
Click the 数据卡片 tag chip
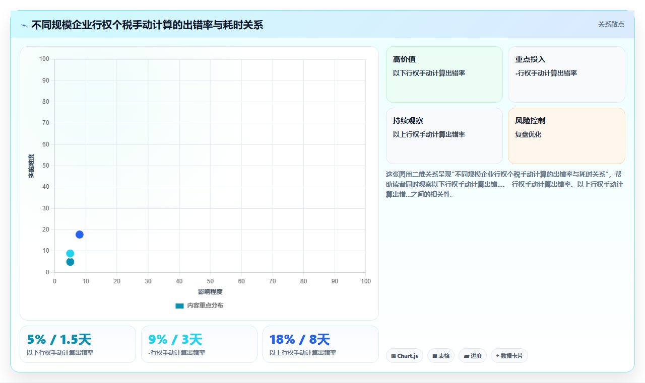[x=509, y=356]
